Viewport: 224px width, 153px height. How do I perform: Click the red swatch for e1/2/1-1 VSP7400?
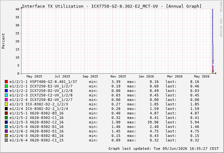tap(6, 82)
